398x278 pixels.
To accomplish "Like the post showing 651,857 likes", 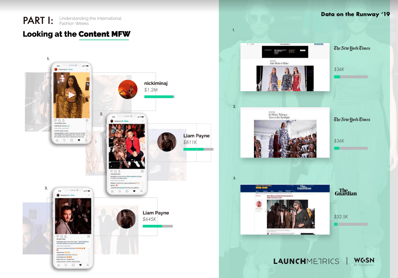I will click(x=58, y=236).
